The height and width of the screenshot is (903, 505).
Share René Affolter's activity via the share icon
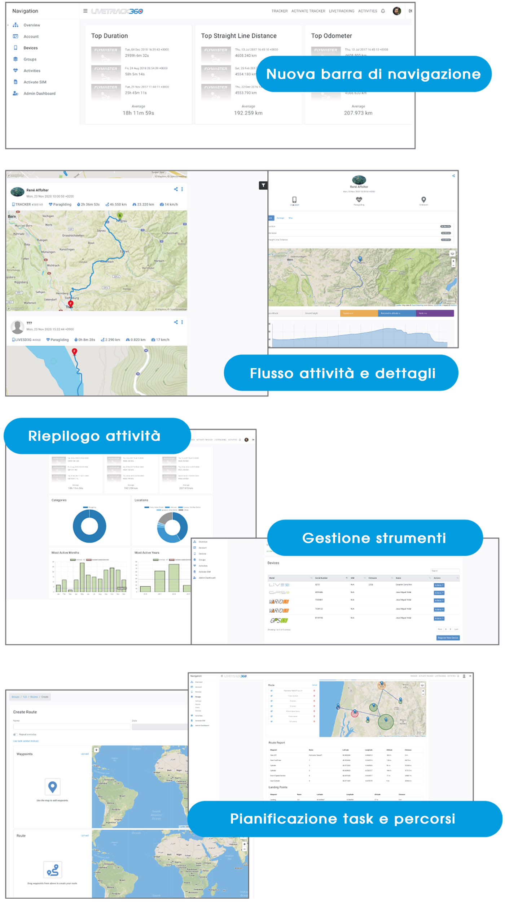(176, 189)
